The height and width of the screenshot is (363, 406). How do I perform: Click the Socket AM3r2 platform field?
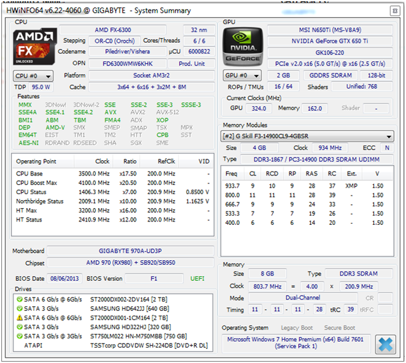151,75
